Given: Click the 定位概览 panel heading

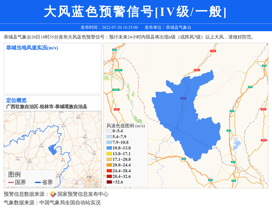Looking at the screenshot, I should (x=16, y=100).
